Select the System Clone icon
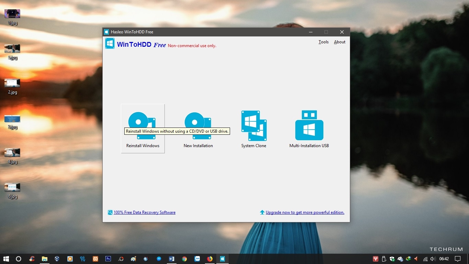Screen dimensions: 469x264 (254, 125)
